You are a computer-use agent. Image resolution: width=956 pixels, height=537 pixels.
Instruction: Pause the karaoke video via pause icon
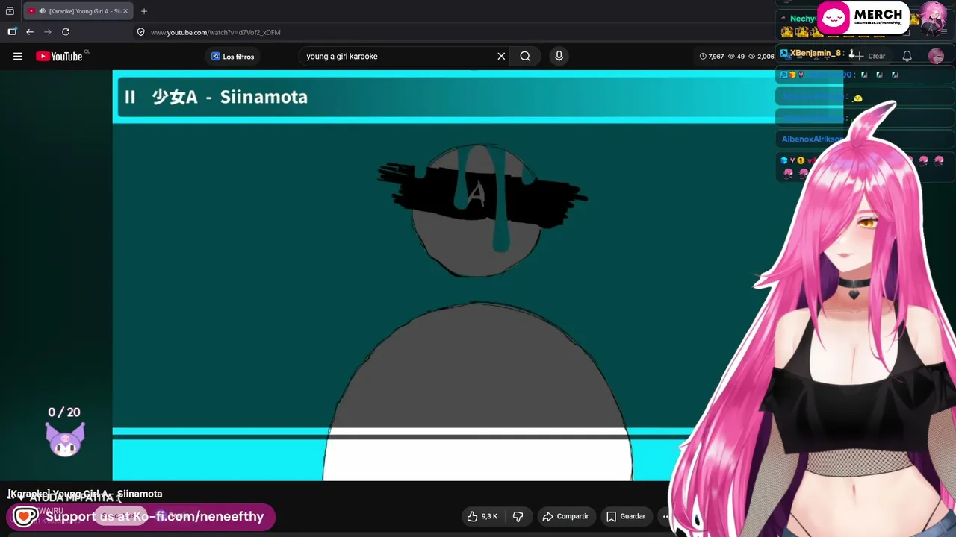point(130,97)
